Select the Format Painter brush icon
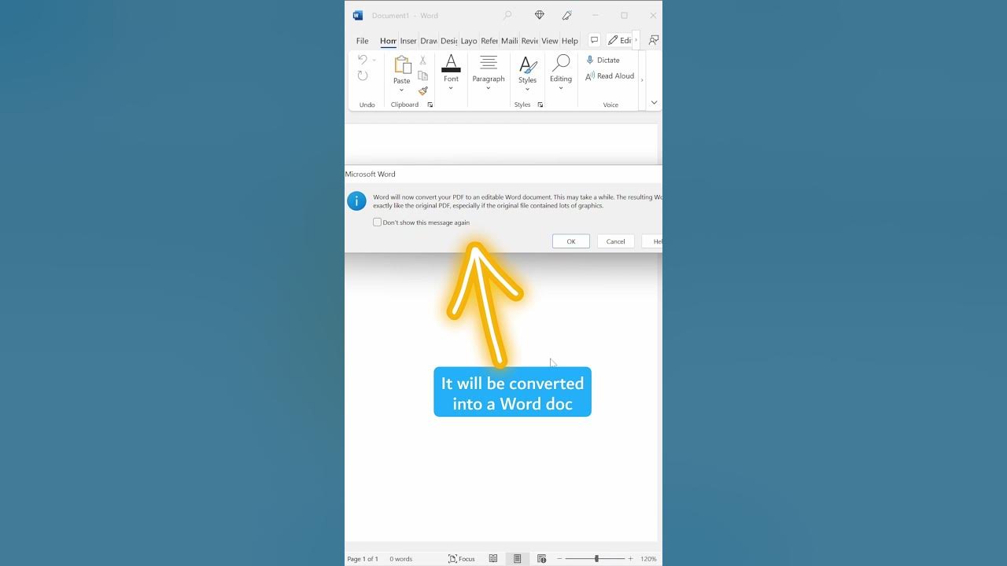The width and height of the screenshot is (1007, 566). (x=422, y=91)
